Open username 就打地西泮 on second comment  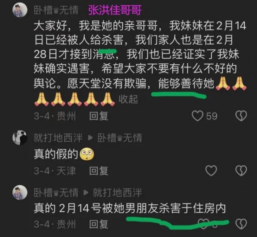point(58,138)
